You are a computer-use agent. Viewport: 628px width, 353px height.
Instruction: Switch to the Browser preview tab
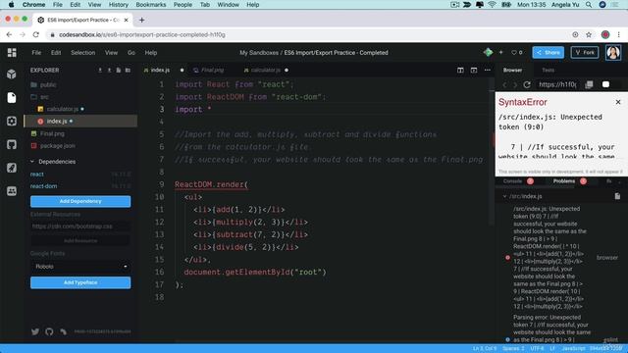tap(512, 70)
